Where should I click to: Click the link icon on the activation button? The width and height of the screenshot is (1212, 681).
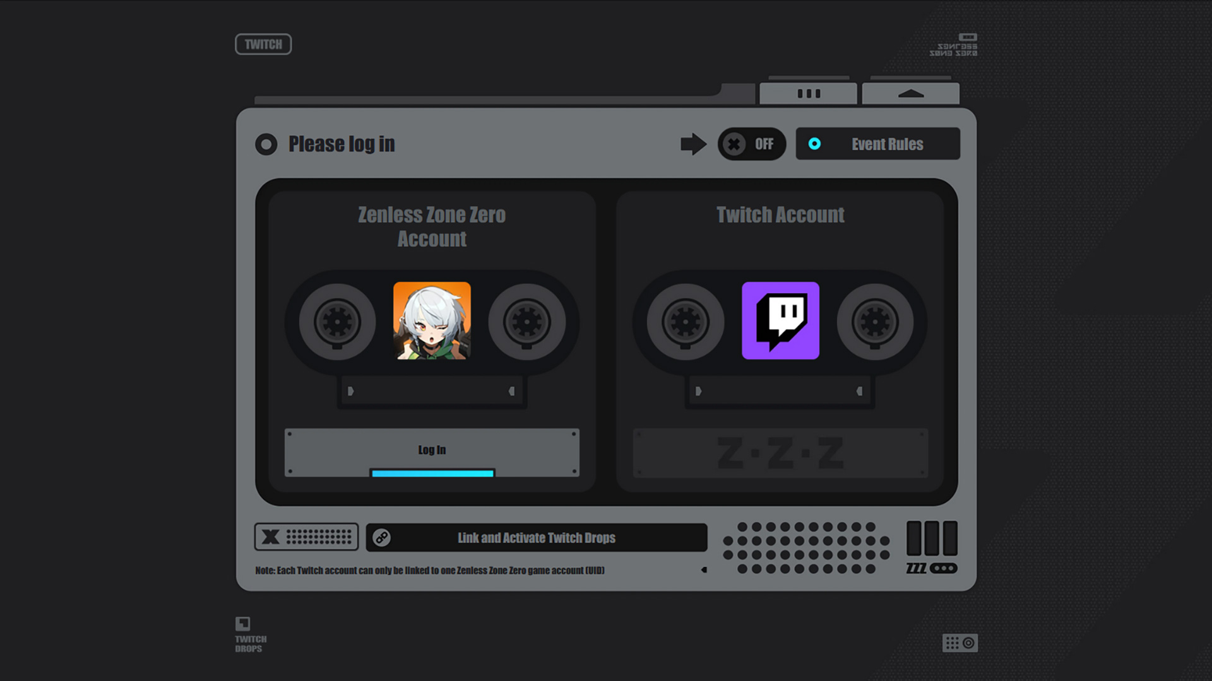point(381,537)
